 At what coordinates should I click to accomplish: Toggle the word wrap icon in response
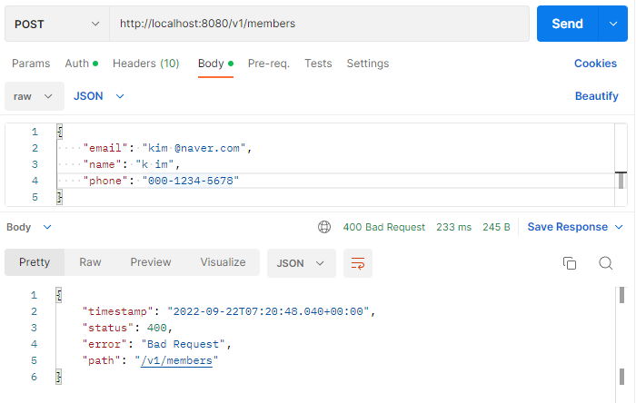pyautogui.click(x=358, y=263)
